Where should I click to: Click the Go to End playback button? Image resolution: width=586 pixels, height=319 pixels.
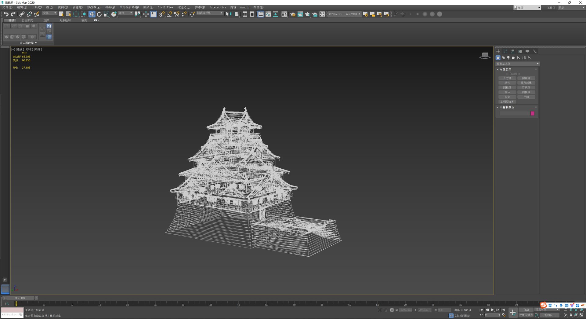(503, 310)
